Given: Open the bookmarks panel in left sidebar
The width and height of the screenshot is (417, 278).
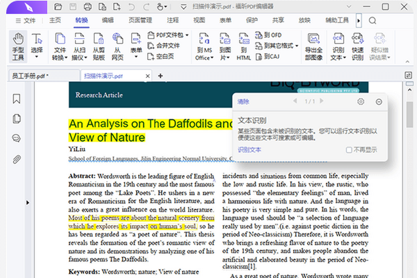Looking at the screenshot, I should 16,99.
